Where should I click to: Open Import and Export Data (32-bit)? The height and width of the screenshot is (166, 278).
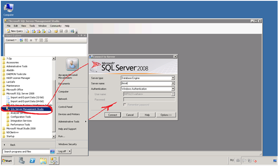click(27, 97)
